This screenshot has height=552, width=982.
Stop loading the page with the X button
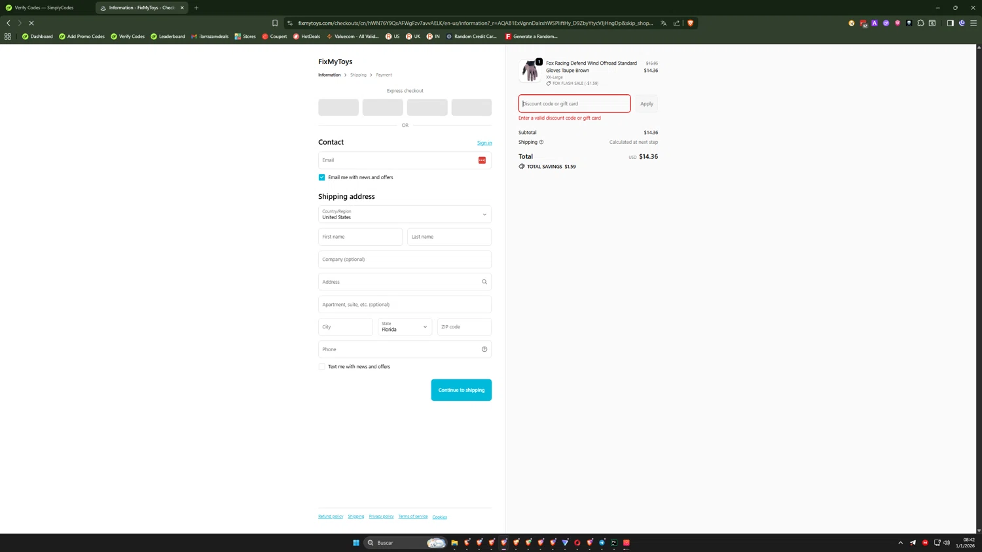pyautogui.click(x=31, y=23)
